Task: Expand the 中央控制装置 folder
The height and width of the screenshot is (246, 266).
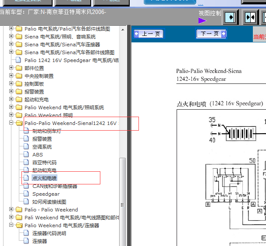Action: point(11,76)
